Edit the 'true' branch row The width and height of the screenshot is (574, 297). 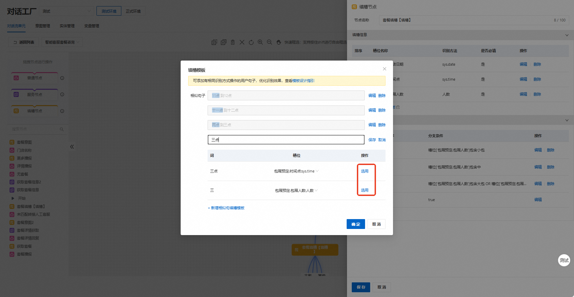point(538,200)
